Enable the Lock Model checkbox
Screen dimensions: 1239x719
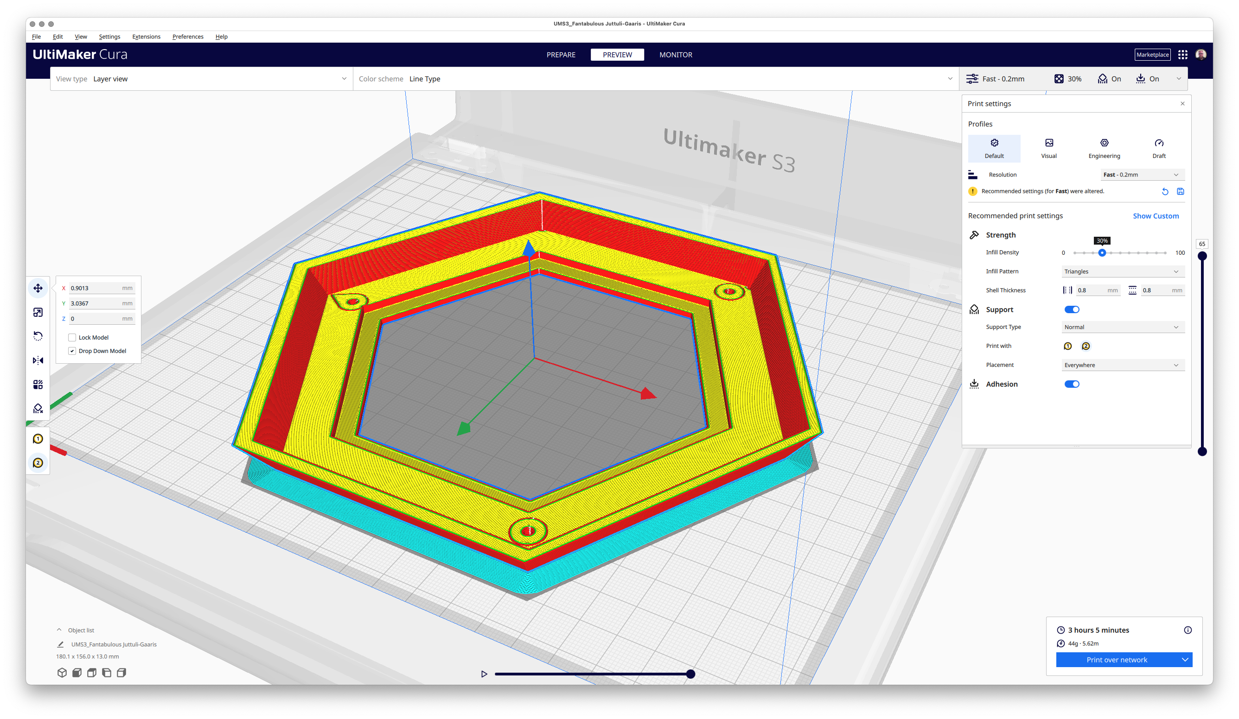[x=72, y=337]
